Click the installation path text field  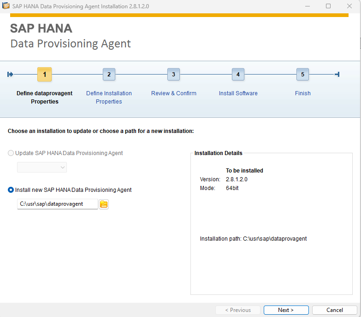tap(57, 204)
